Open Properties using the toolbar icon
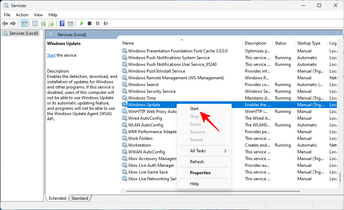Viewport: 344px width, 210px height. tap(34, 23)
